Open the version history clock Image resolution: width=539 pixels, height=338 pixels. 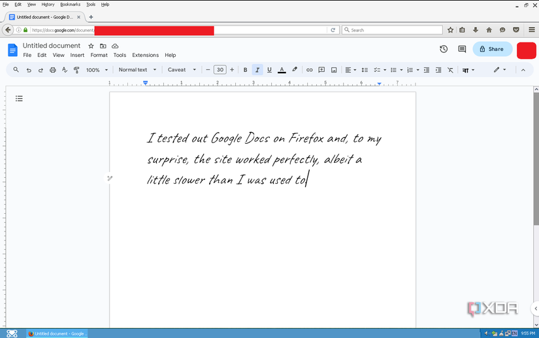tap(444, 49)
